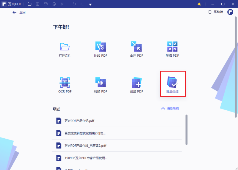238x170 pixels.
Task: Open the 转换 PDF tool
Action: (x=101, y=85)
